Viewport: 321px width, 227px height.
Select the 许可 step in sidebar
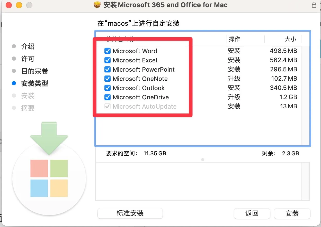[28, 59]
